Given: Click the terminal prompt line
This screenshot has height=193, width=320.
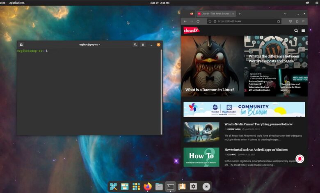Looking at the screenshot, I should click(x=32, y=51).
